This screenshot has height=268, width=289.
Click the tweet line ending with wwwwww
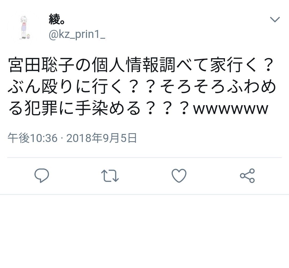click(x=138, y=108)
